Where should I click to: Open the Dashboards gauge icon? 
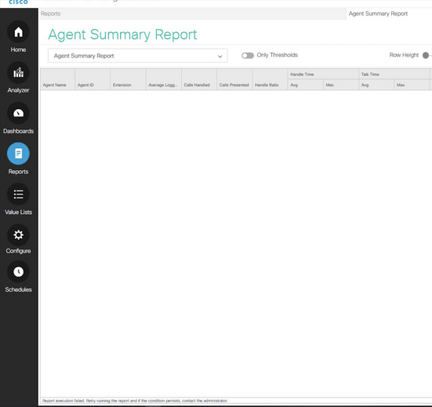[x=18, y=113]
